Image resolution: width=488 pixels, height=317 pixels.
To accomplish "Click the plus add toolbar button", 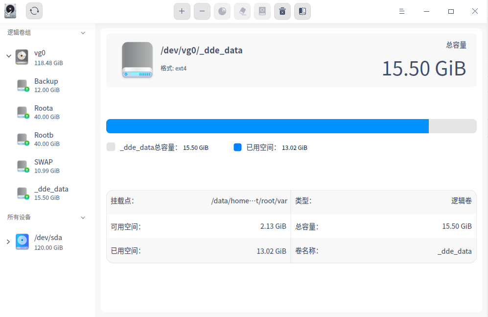I will 182,12.
